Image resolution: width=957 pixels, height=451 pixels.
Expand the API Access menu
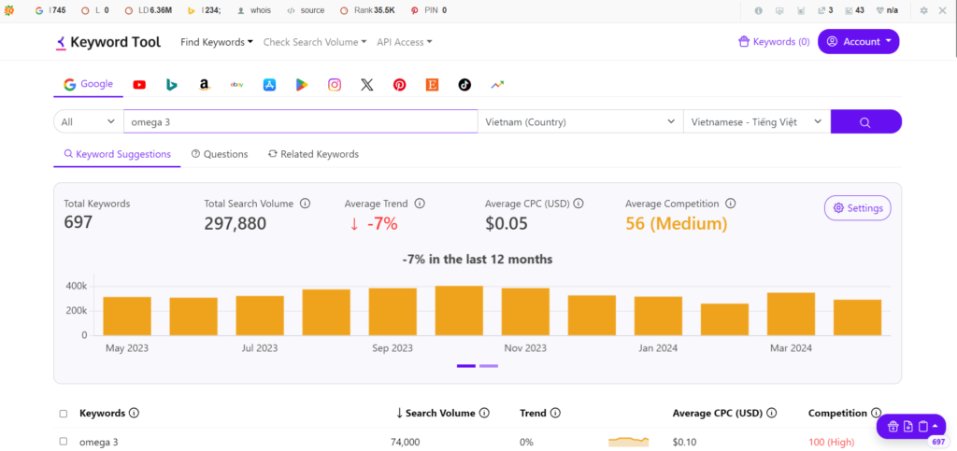[405, 42]
